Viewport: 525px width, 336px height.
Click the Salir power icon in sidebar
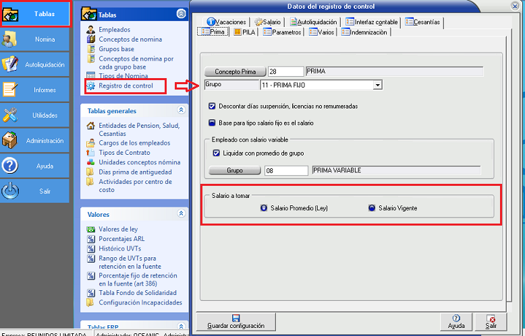pos(11,191)
